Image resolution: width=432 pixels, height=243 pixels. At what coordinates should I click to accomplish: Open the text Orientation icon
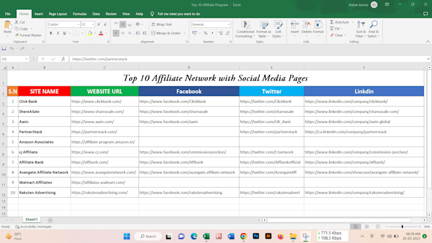pyautogui.click(x=138, y=24)
